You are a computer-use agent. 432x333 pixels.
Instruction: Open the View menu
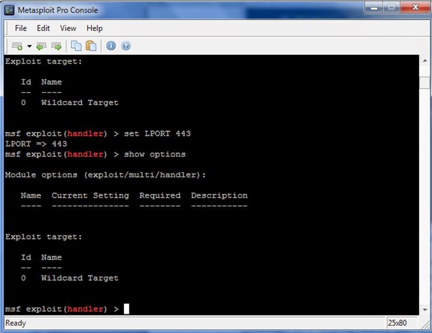[x=68, y=28]
